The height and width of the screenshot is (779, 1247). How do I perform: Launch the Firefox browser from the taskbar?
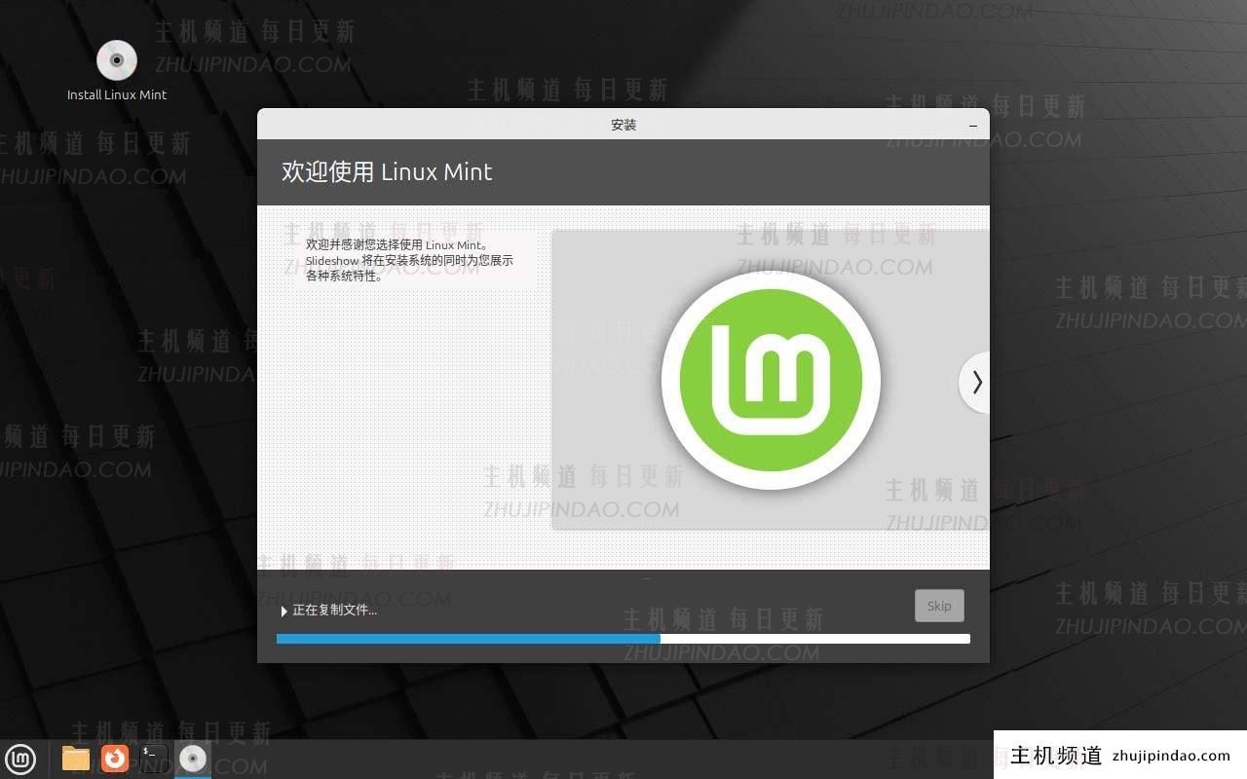[115, 758]
